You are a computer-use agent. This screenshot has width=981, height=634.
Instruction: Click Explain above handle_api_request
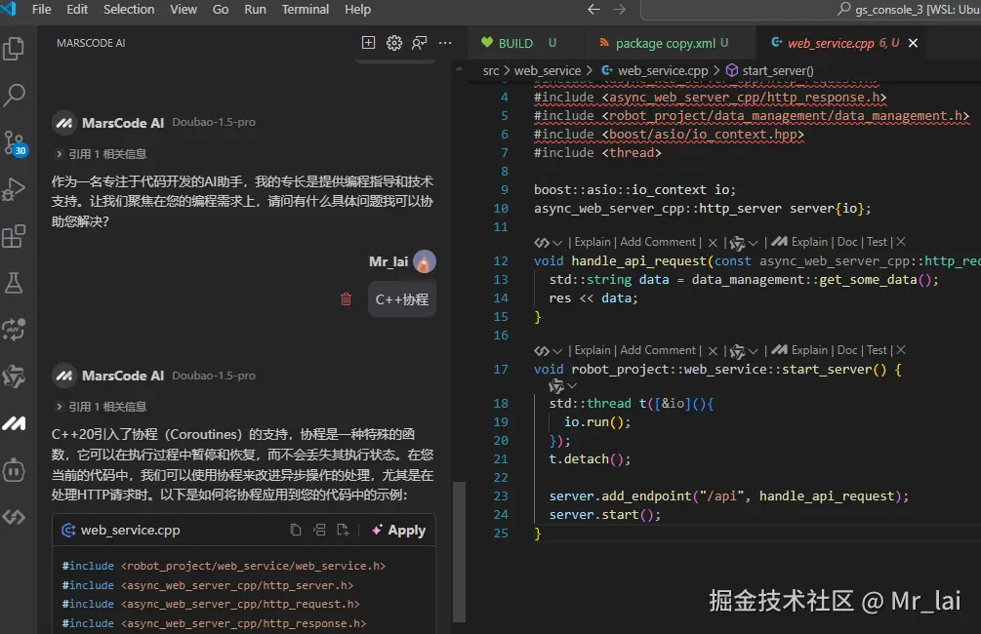[x=592, y=241]
